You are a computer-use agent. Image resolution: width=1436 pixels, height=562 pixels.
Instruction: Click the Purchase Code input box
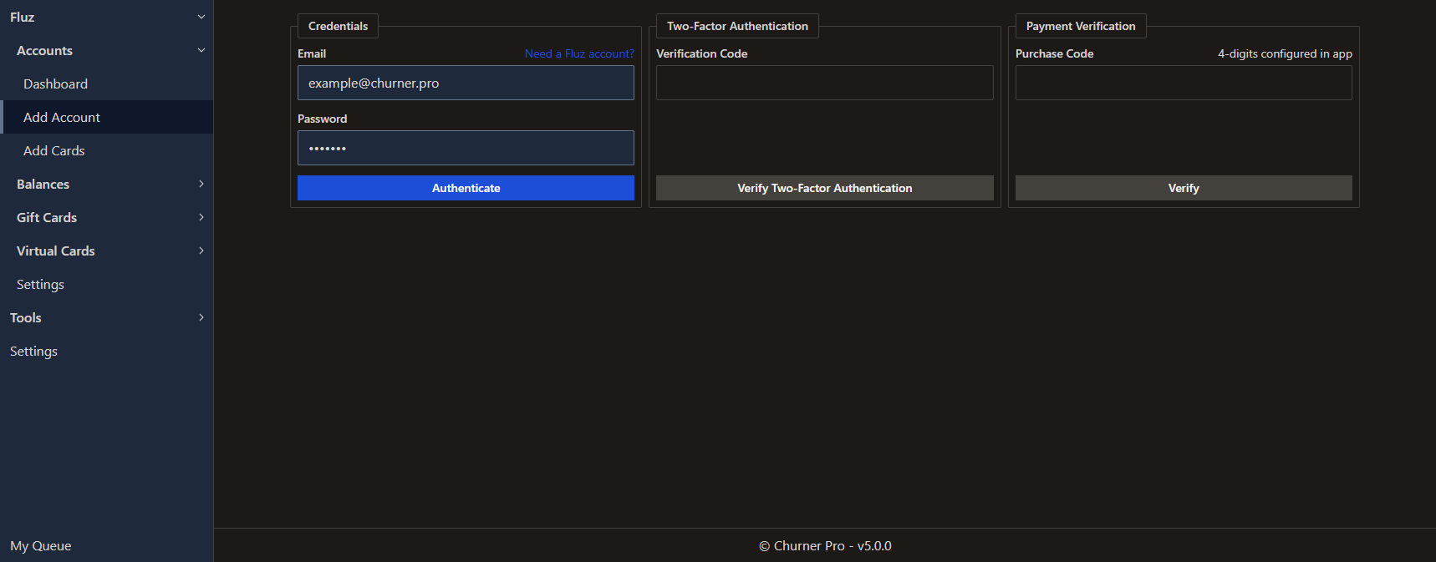[1183, 83]
